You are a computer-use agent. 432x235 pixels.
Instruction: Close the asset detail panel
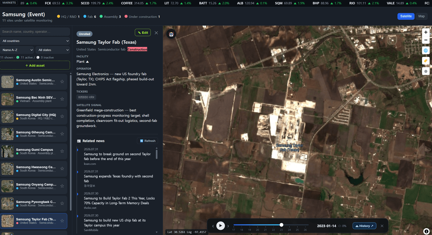156,33
